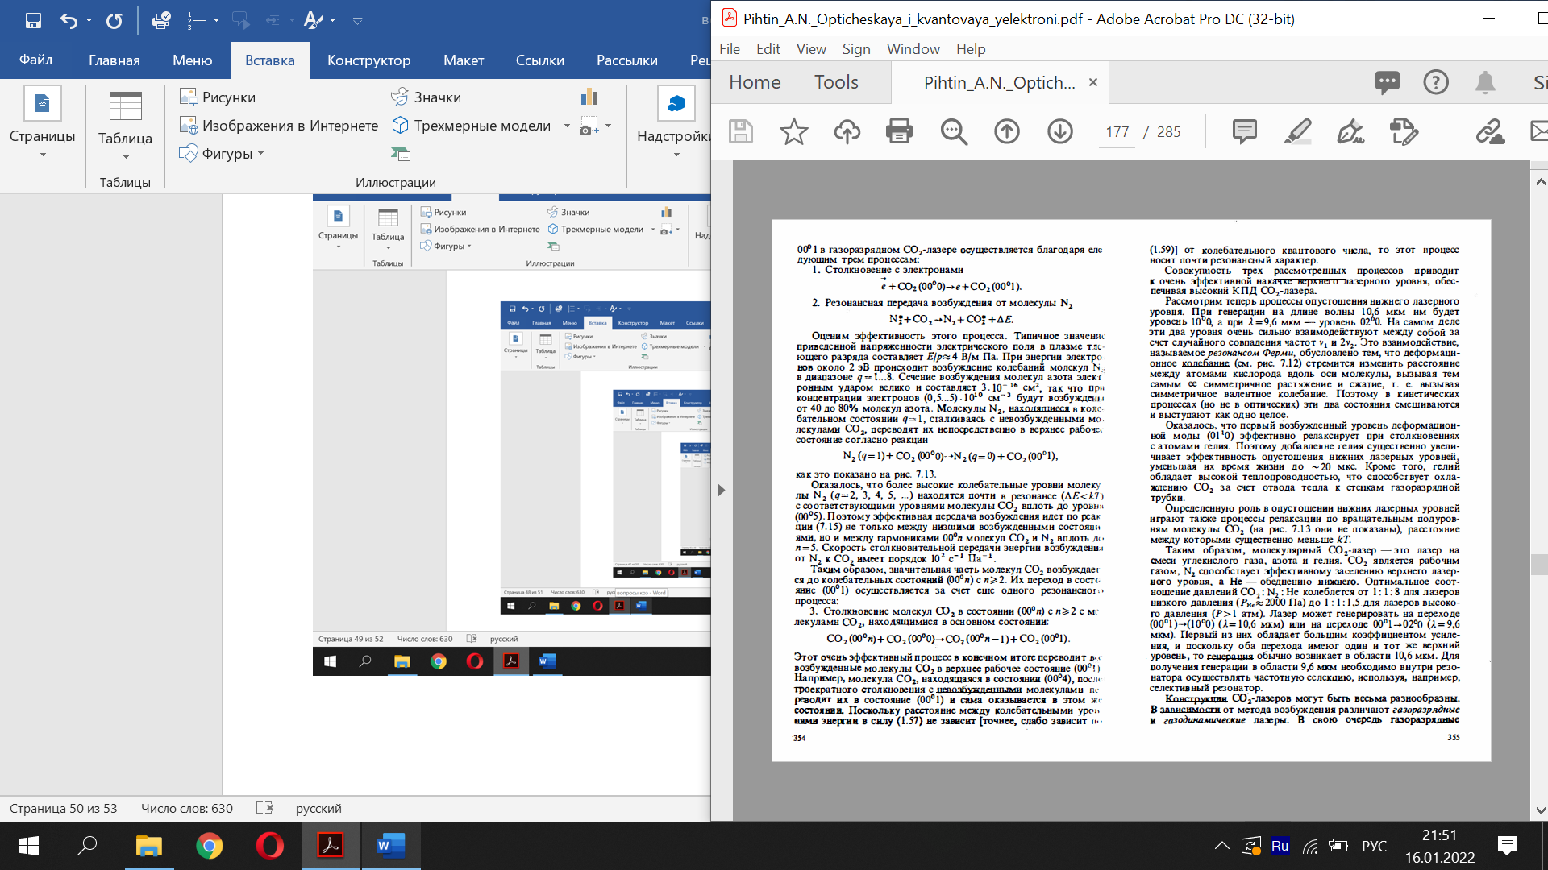Save the PDF file in Acrobat

point(740,131)
